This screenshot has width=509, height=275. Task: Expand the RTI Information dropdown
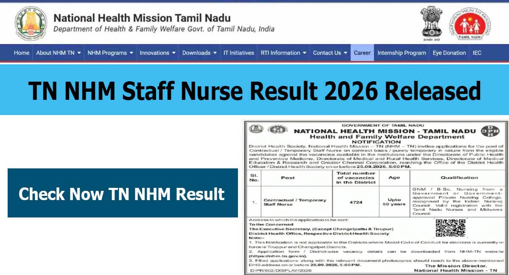(x=284, y=53)
